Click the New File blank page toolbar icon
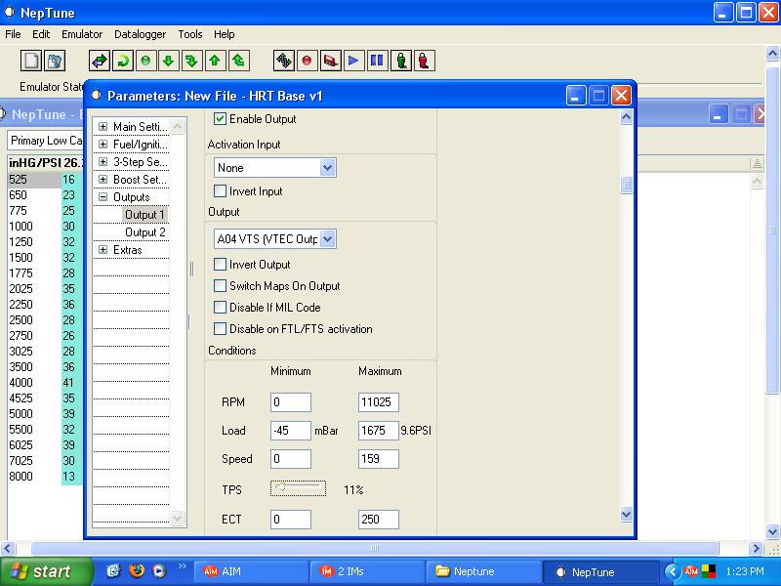The image size is (781, 586). [x=31, y=61]
